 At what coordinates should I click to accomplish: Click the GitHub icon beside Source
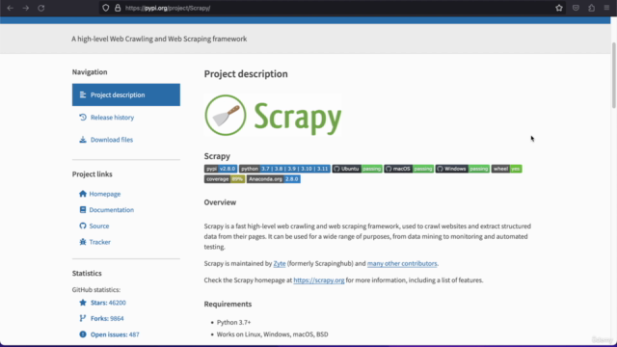click(x=83, y=226)
